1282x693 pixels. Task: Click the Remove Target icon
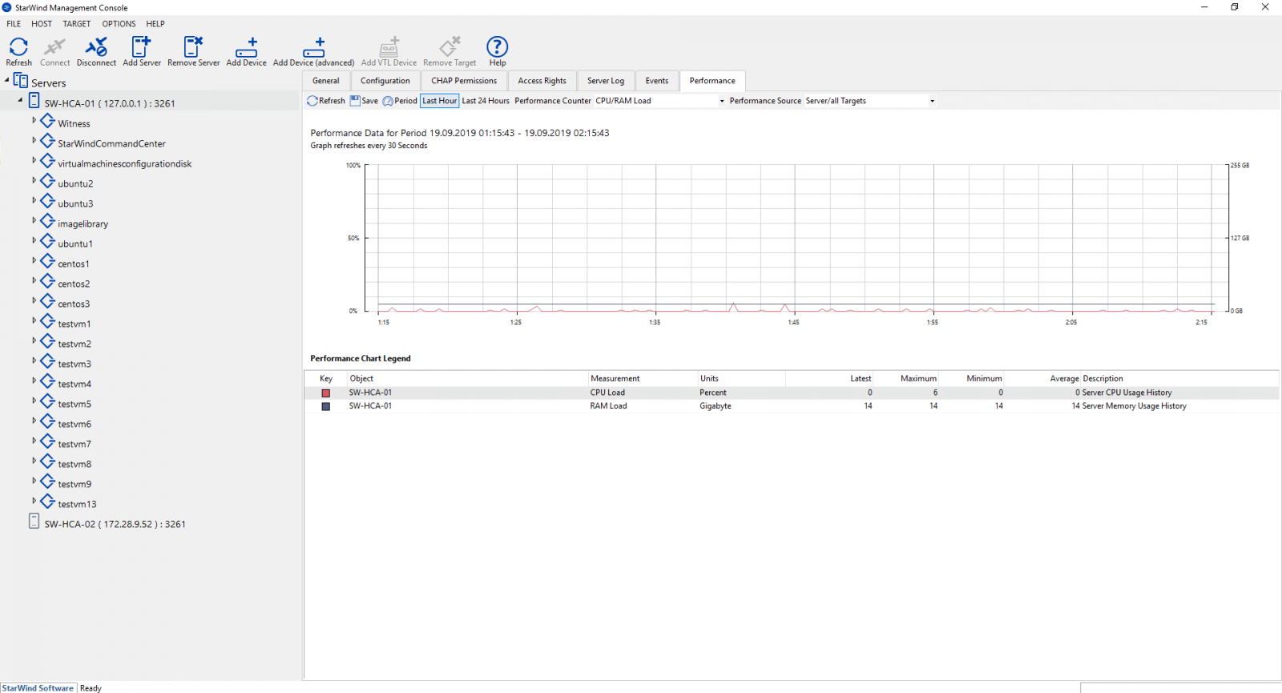(450, 46)
